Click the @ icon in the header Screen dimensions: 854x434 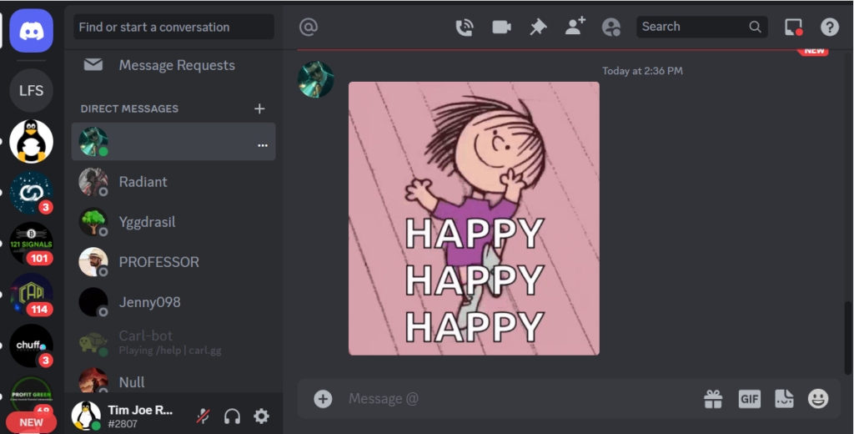point(309,27)
